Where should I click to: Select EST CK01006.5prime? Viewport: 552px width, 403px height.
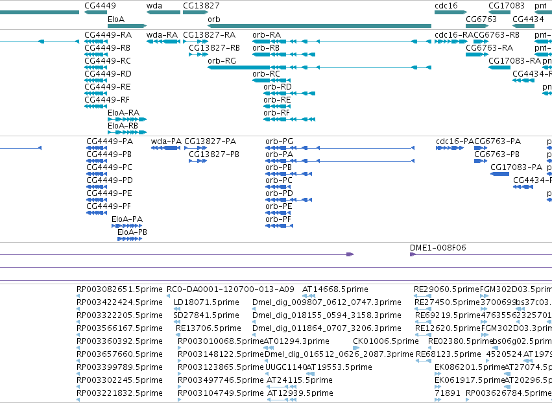pos(356,348)
